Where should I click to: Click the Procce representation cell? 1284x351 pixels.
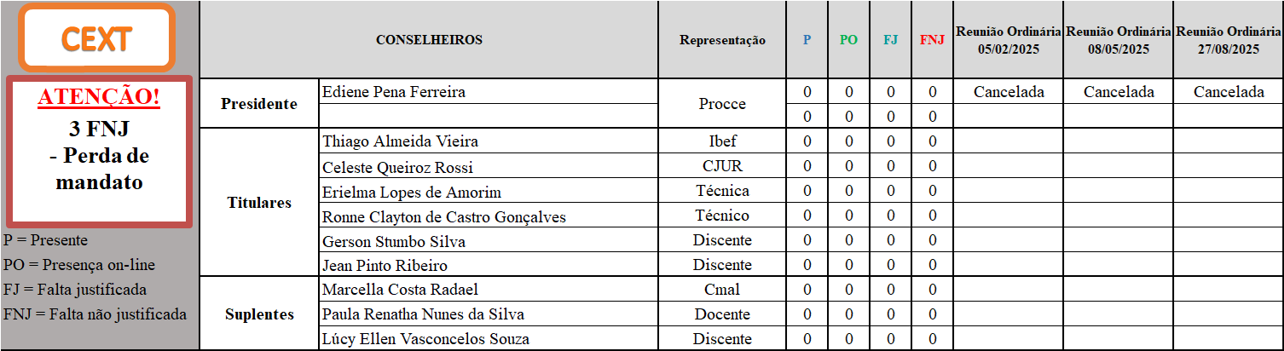[722, 104]
